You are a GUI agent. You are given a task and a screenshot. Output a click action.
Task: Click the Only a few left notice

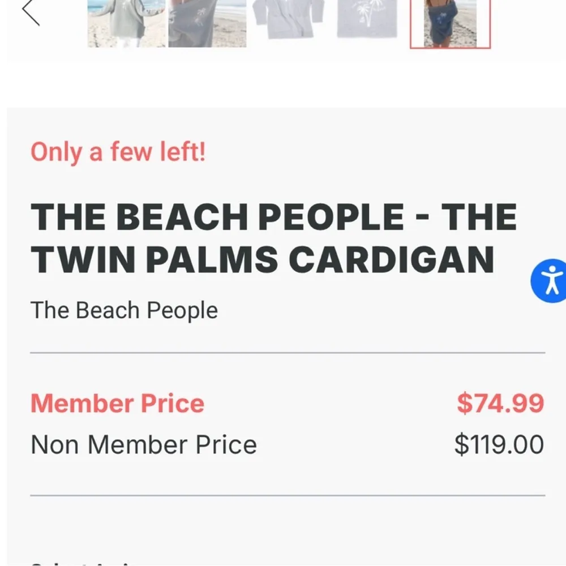pyautogui.click(x=119, y=152)
